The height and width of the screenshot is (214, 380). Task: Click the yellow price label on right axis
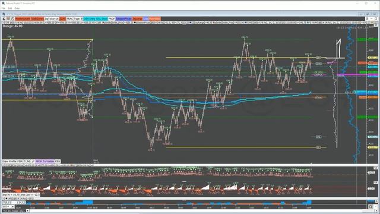click(372, 58)
